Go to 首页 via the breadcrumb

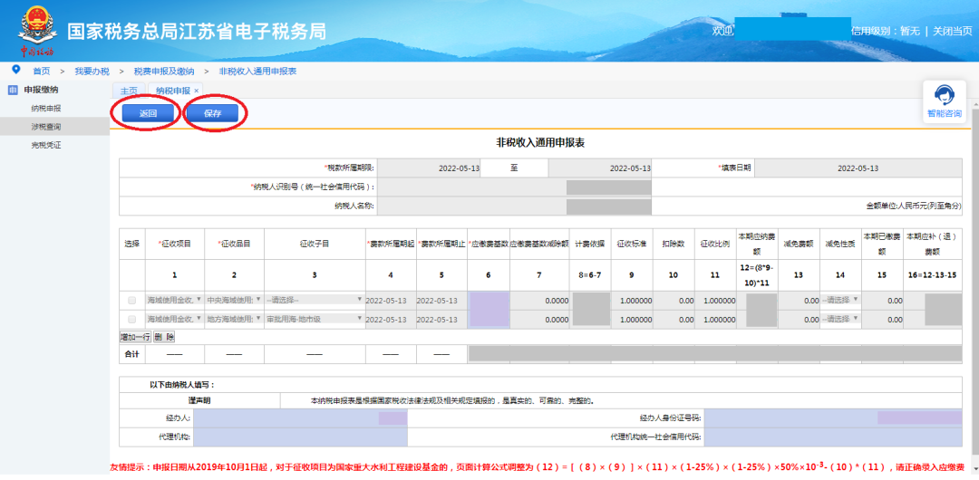pyautogui.click(x=41, y=72)
